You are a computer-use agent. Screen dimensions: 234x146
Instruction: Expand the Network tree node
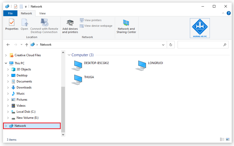pyautogui.click(x=6, y=126)
